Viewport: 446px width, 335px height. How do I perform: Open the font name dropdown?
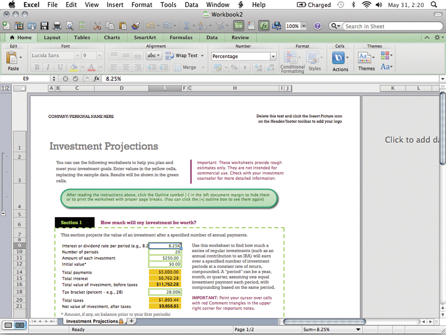(x=78, y=56)
